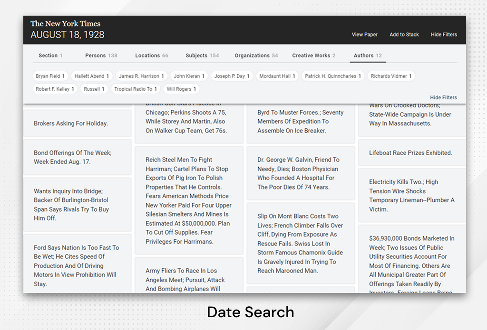The width and height of the screenshot is (487, 330).
Task: Click View Paper in the header
Action: pyautogui.click(x=364, y=35)
